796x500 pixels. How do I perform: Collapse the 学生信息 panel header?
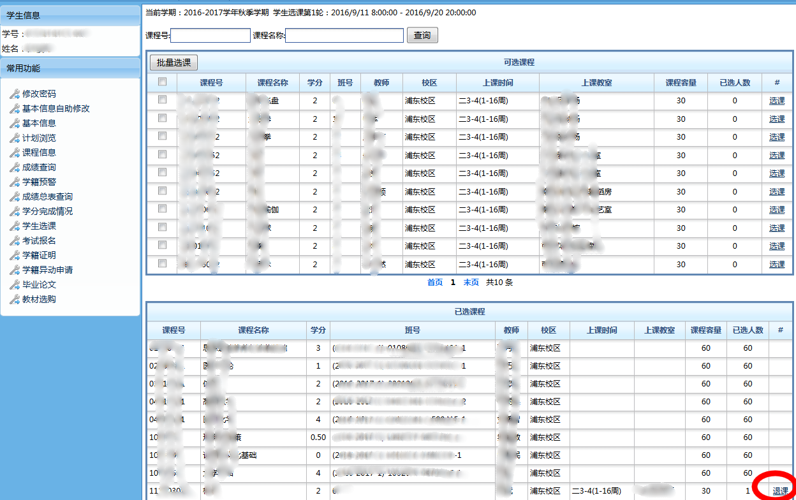pos(70,15)
